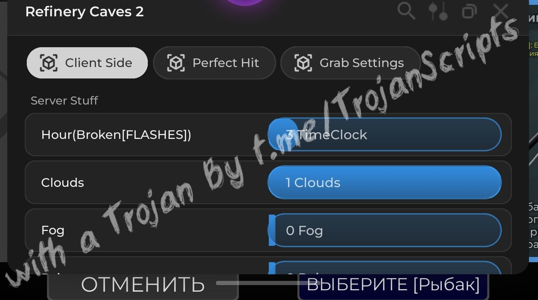Click the partially visible bottom slider
Image resolution: width=538 pixels, height=300 pixels.
(384, 268)
